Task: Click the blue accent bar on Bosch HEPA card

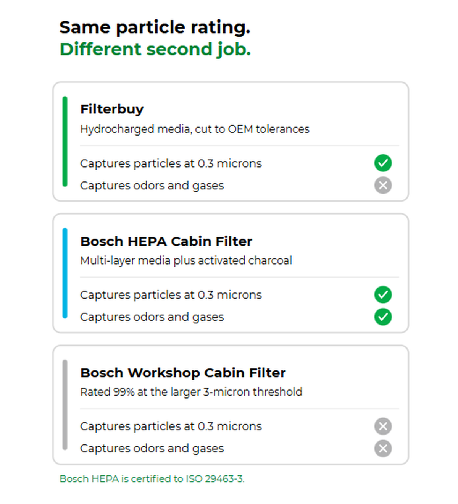Action: click(65, 273)
